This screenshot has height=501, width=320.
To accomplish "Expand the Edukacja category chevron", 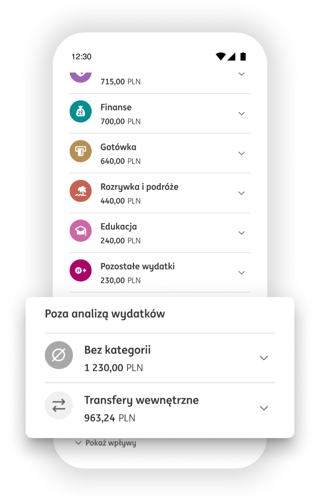I will point(242,232).
